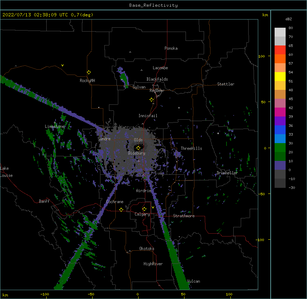
Task: Click the Olds town label
Action: (138, 140)
